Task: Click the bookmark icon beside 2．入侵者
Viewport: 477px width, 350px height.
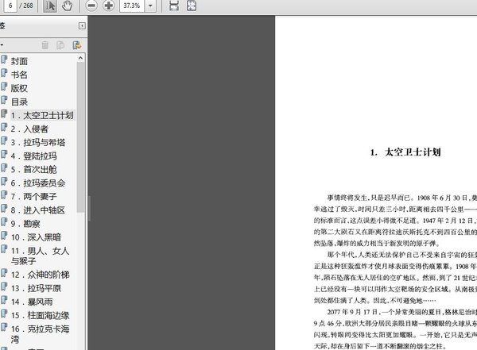Action: [x=4, y=127]
